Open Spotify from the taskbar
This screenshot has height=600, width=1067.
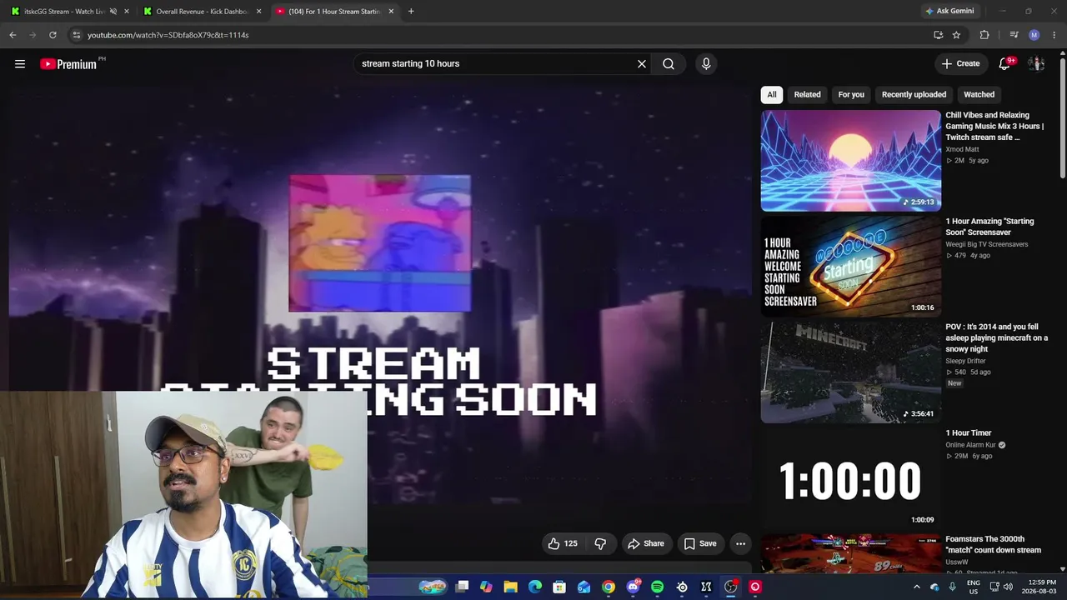click(657, 587)
